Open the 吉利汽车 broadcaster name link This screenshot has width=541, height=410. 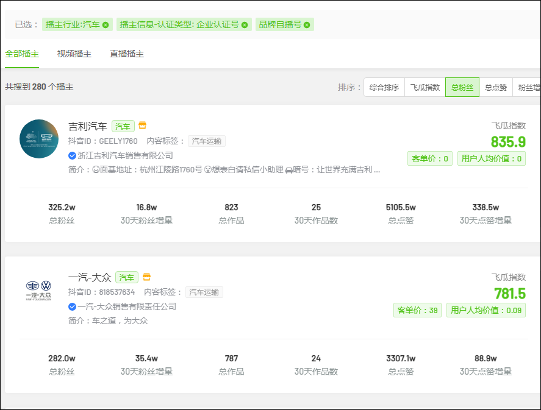88,127
